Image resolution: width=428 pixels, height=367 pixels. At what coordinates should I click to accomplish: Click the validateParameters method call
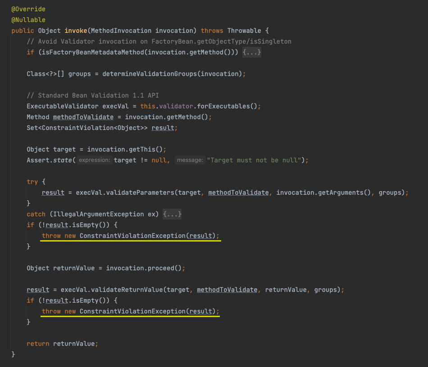[140, 192]
